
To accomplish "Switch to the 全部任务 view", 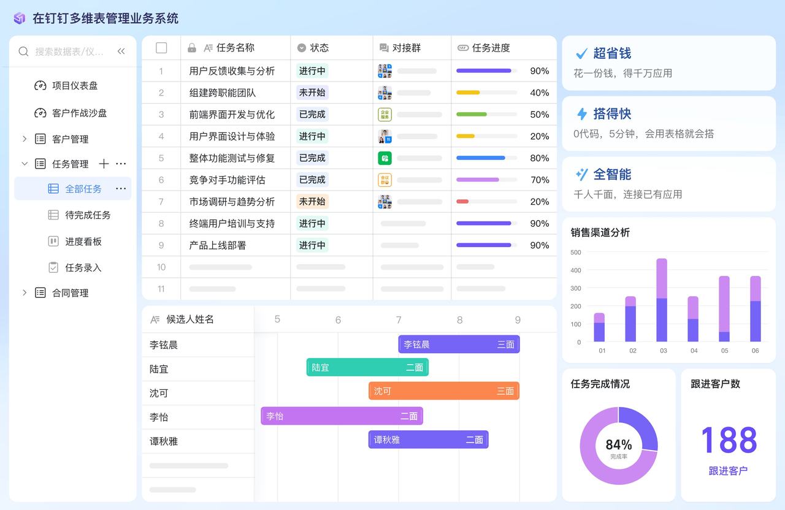I will click(72, 189).
